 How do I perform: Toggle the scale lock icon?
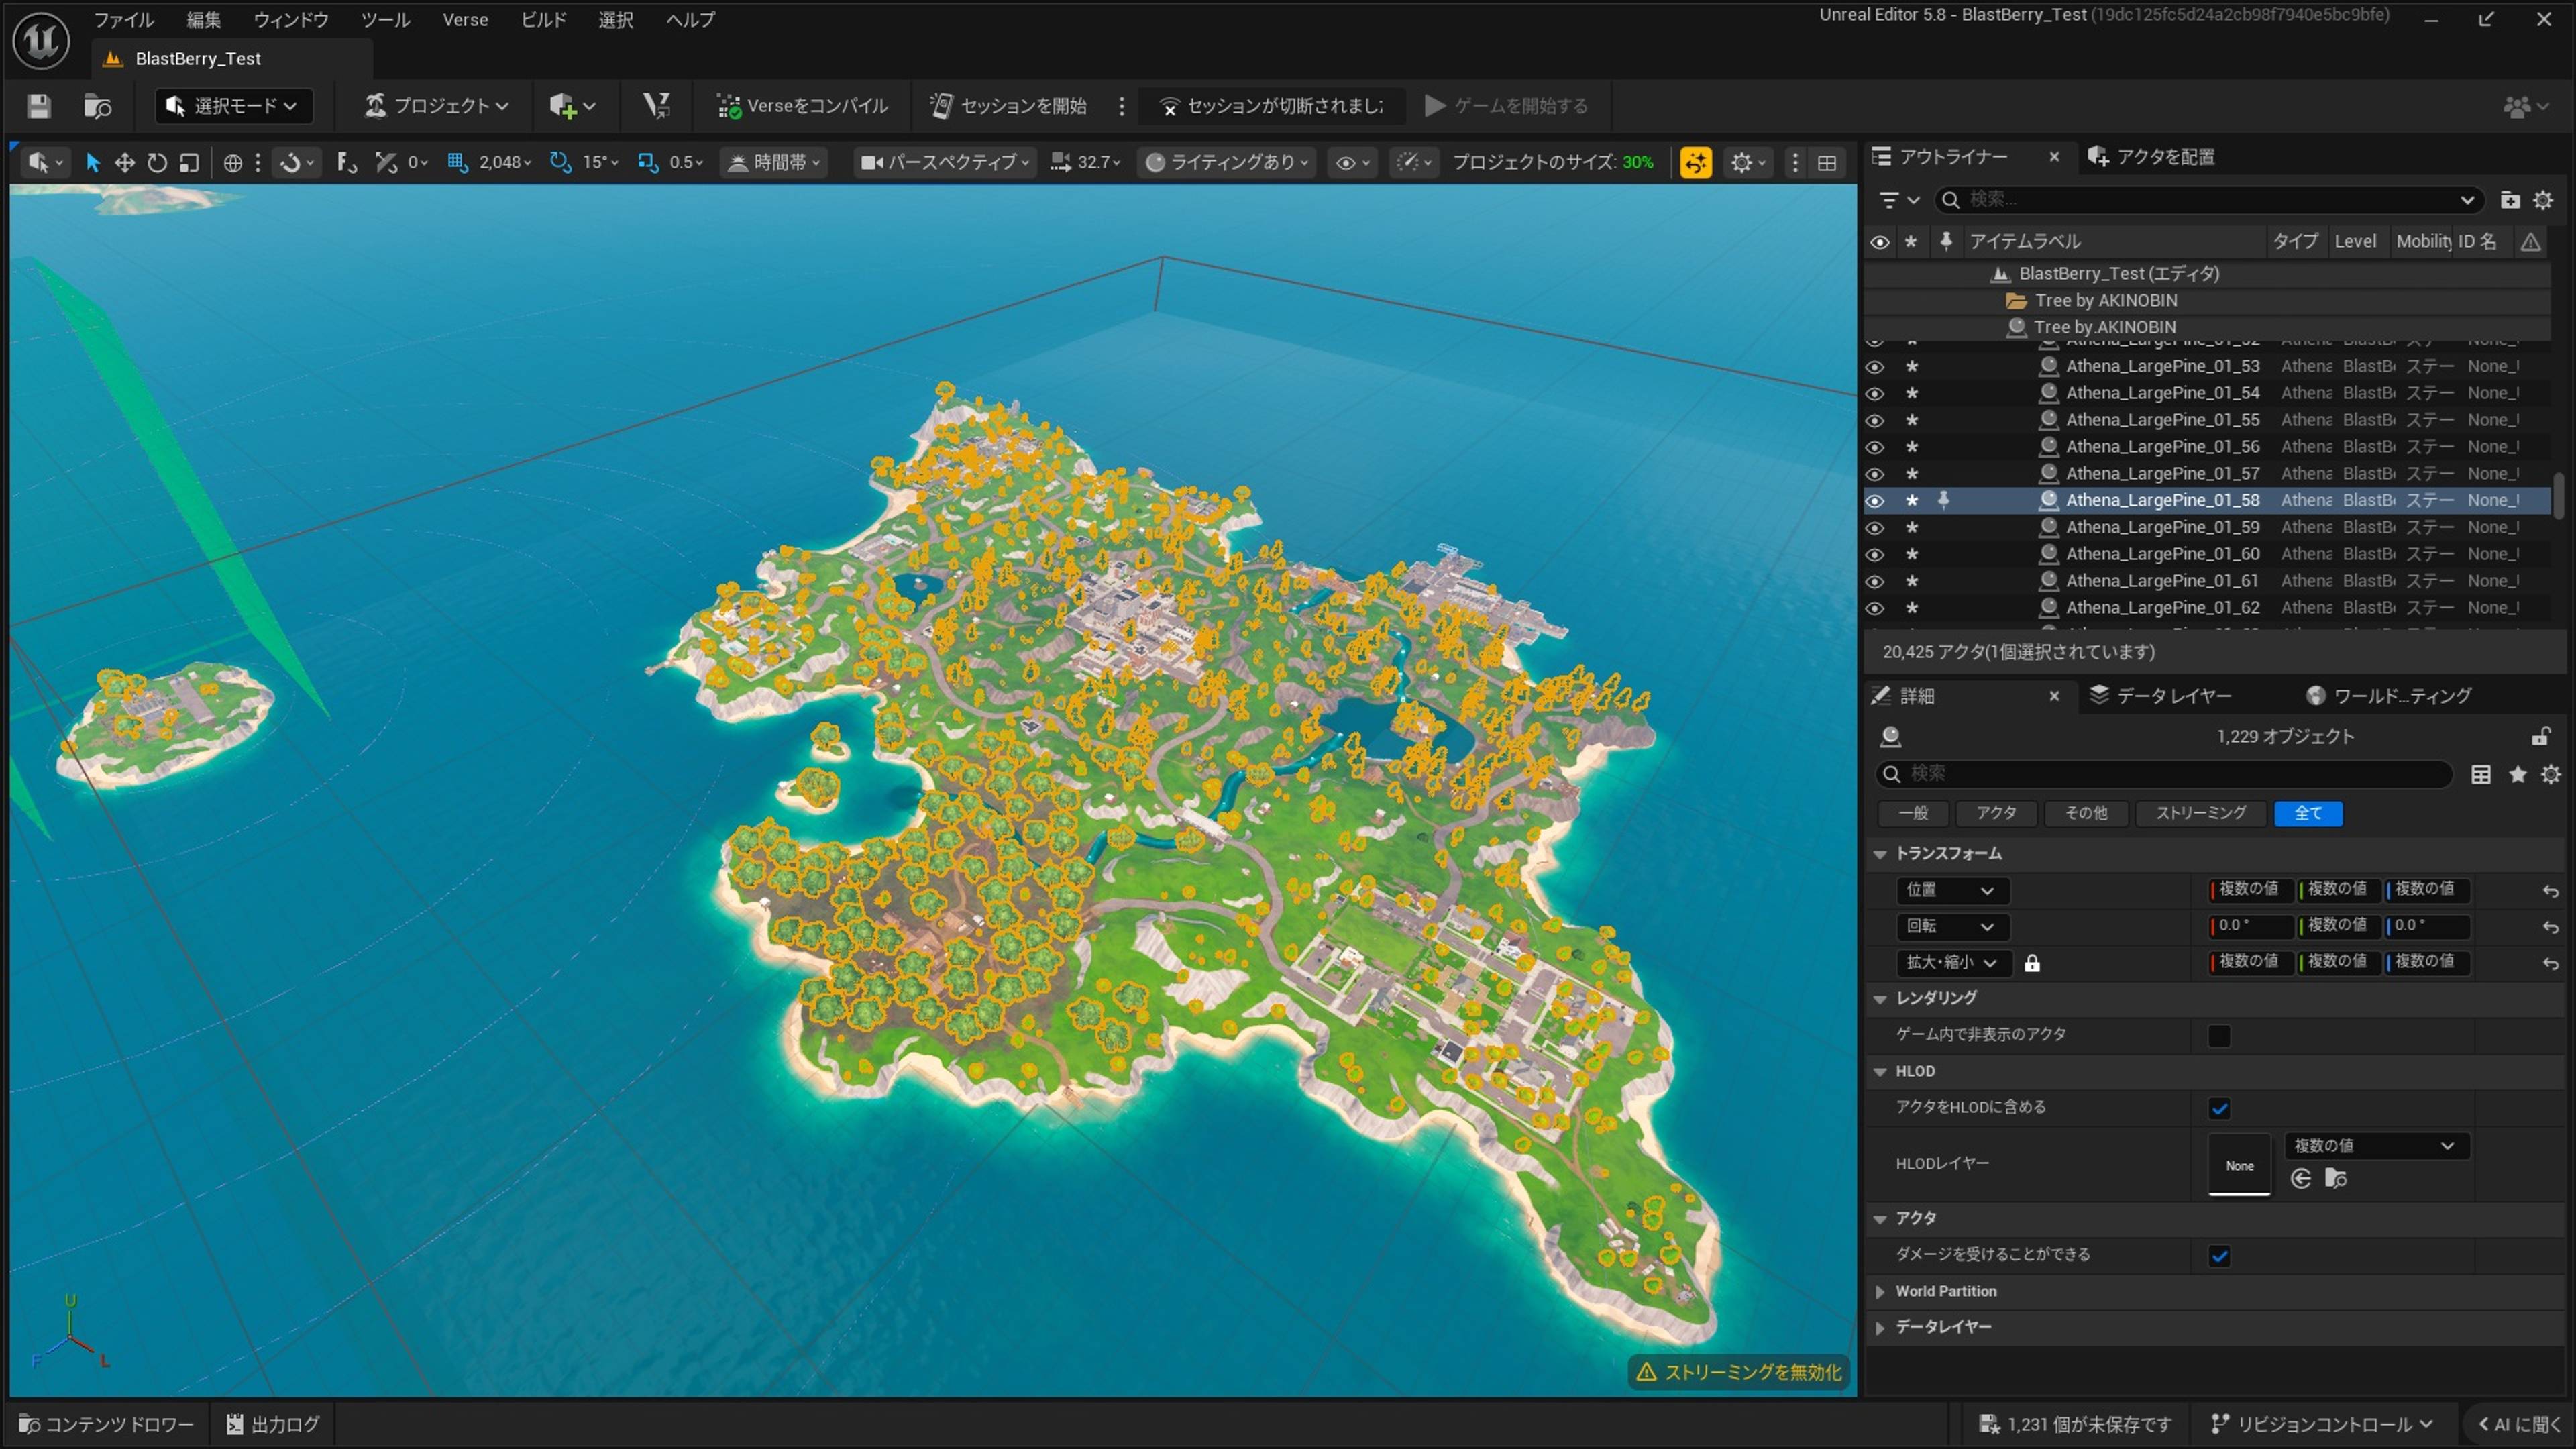pos(2032,963)
